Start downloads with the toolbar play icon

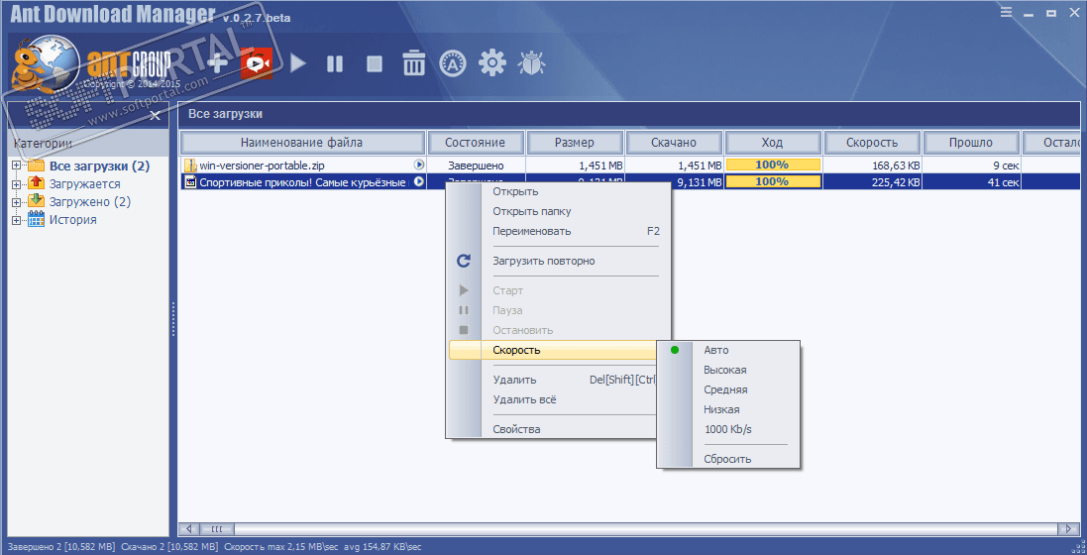[298, 64]
